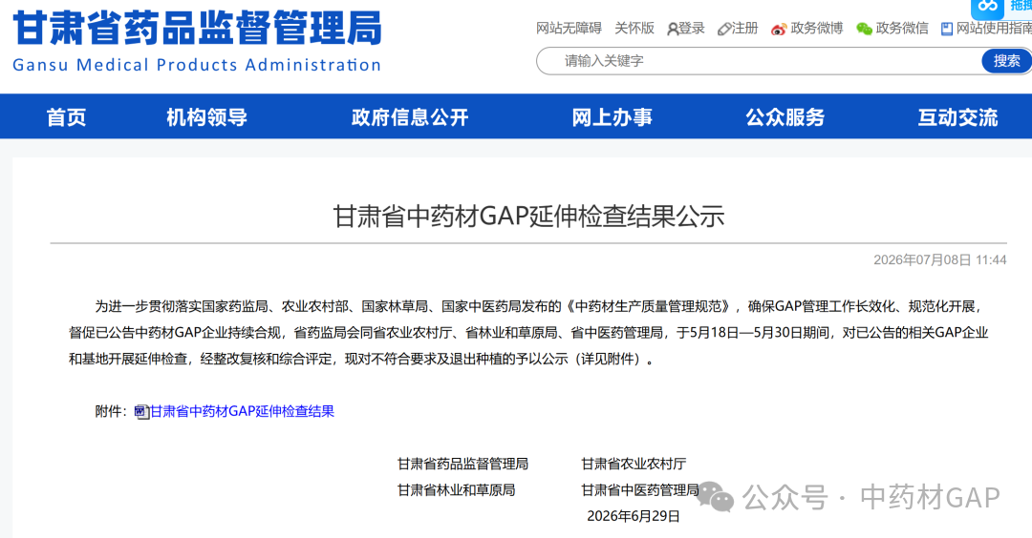Viewport: 1032px width, 538px height.
Task: Click the signing date 2026年6月29日
Action: [634, 516]
